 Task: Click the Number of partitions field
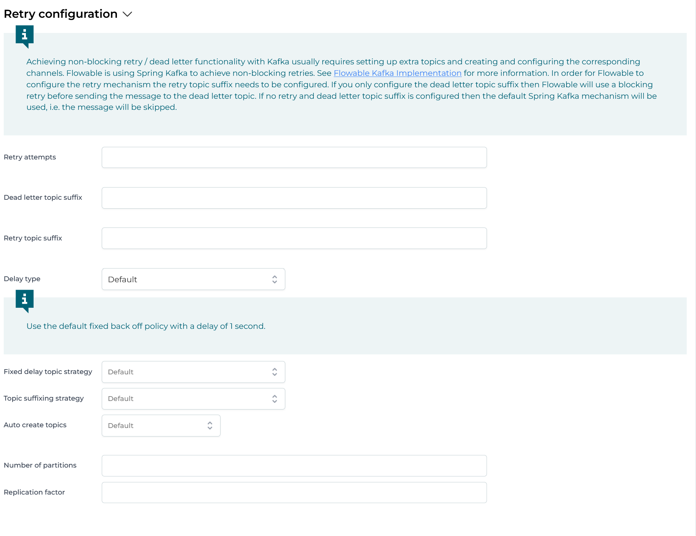294,465
